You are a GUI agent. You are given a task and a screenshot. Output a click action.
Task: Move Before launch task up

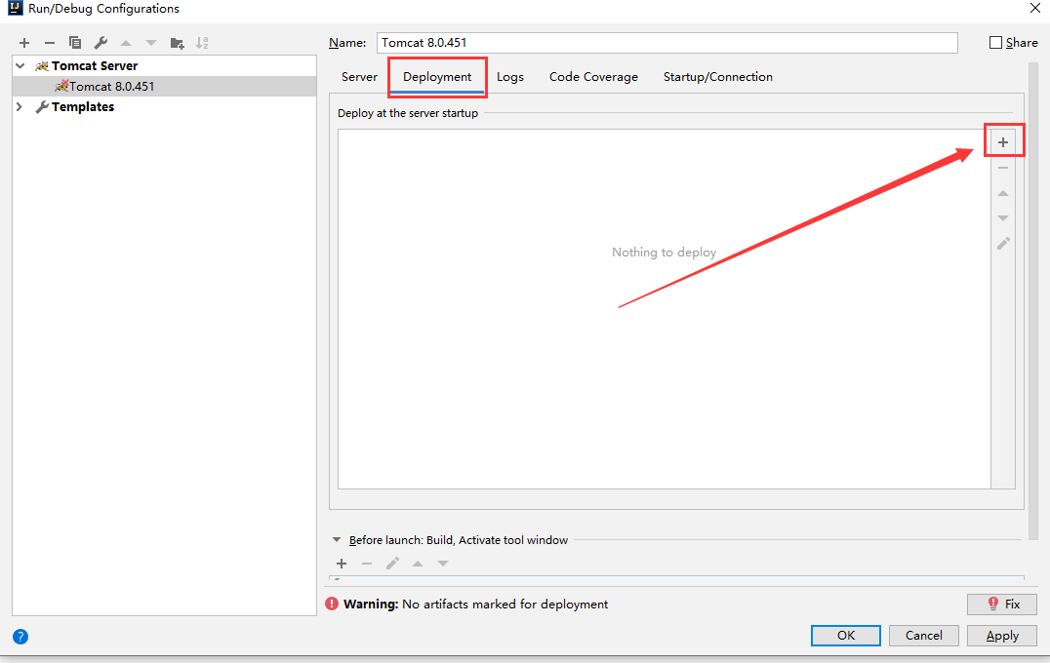point(418,564)
